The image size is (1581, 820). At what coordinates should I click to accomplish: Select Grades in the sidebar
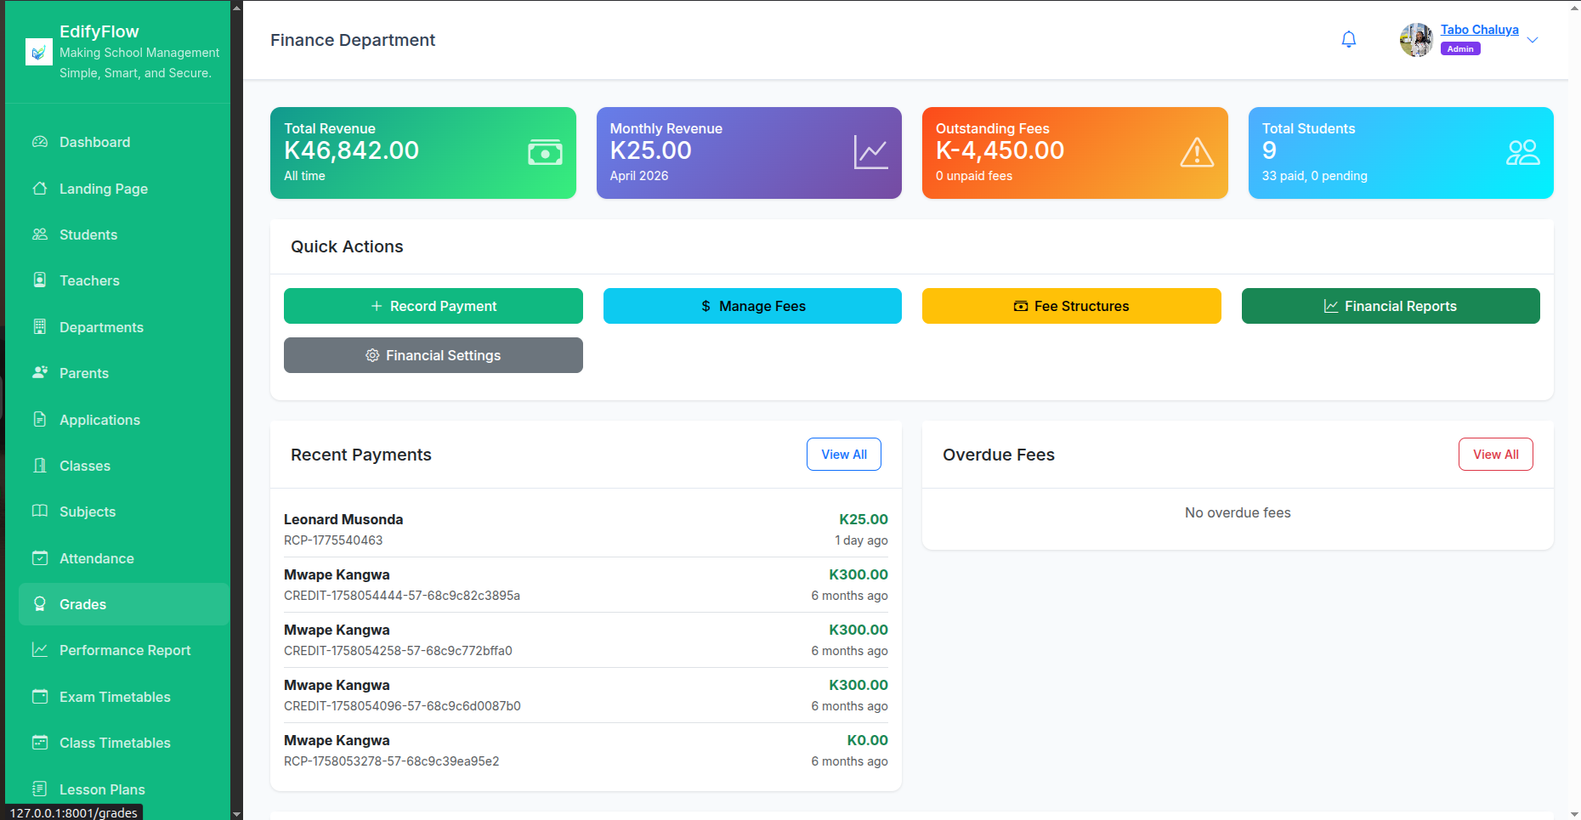pyautogui.click(x=124, y=604)
